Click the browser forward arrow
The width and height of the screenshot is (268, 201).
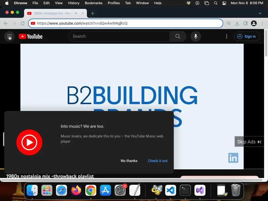(x=14, y=23)
